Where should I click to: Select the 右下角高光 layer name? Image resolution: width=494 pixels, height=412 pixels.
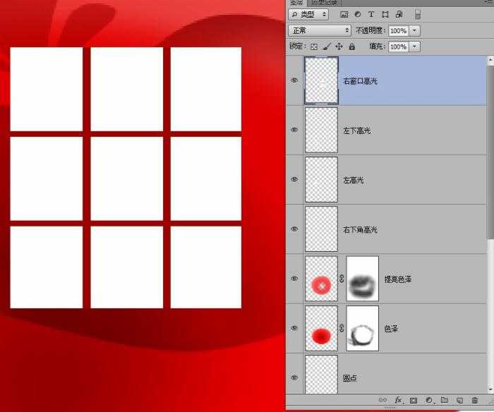pos(360,229)
